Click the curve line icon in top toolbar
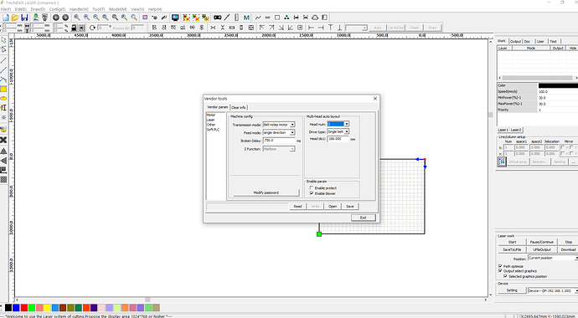Viewport: 578px width, 318px height. [x=258, y=18]
